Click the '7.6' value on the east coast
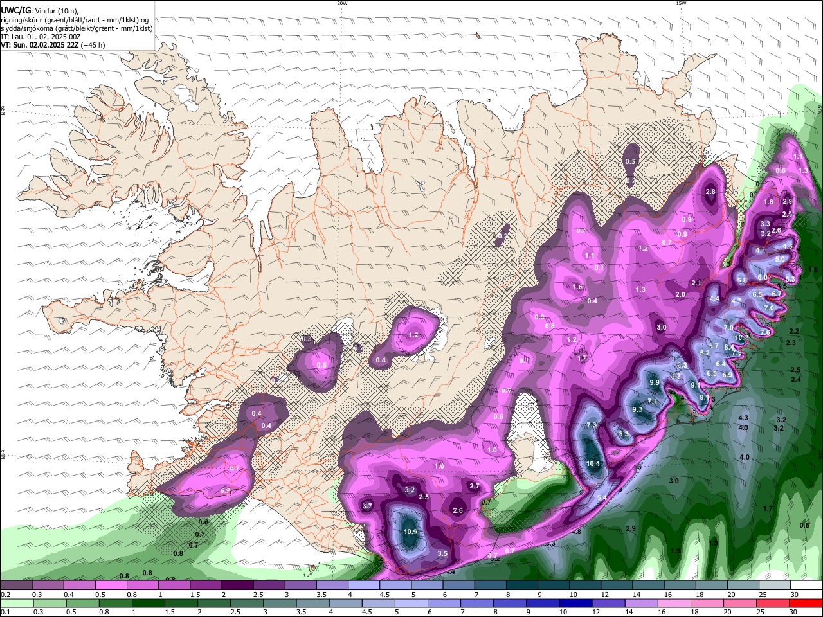This screenshot has width=823, height=617. point(765,332)
